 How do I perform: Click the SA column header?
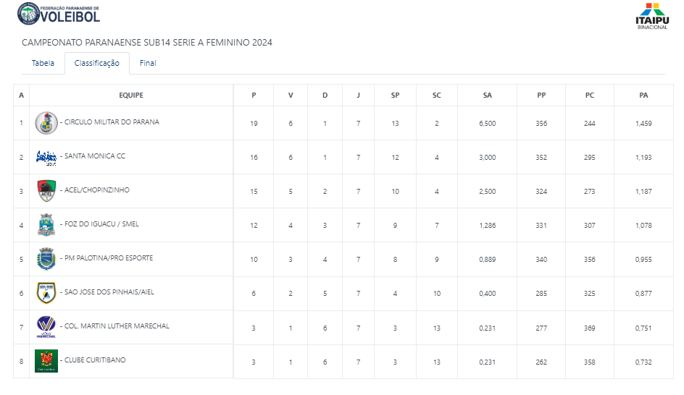coord(487,95)
